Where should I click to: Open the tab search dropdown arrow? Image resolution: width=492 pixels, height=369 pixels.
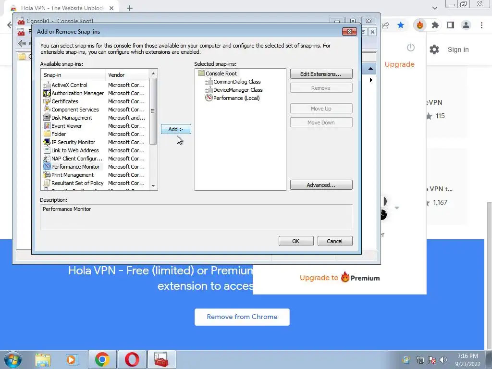[434, 8]
